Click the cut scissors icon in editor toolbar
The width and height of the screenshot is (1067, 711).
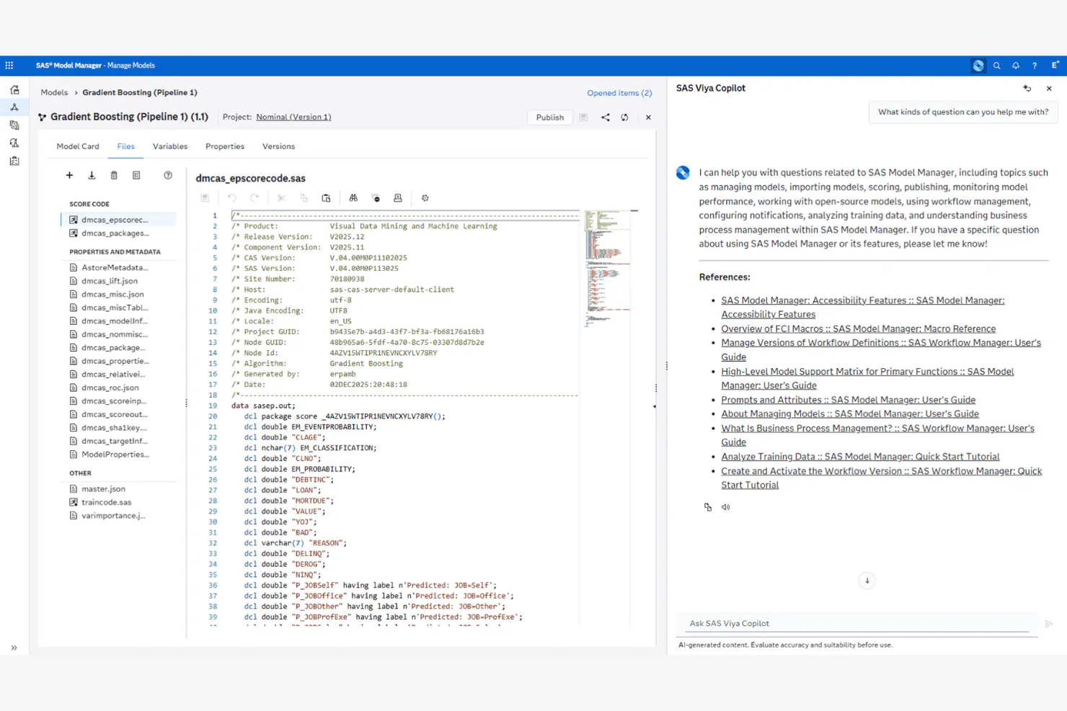(282, 198)
